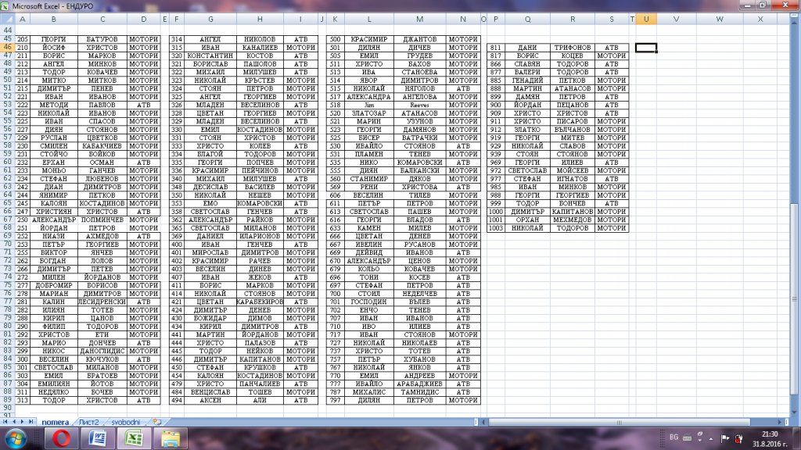This screenshot has height=450, width=801.
Task: Click the taskbar clock showing 21:30
Action: point(770,439)
